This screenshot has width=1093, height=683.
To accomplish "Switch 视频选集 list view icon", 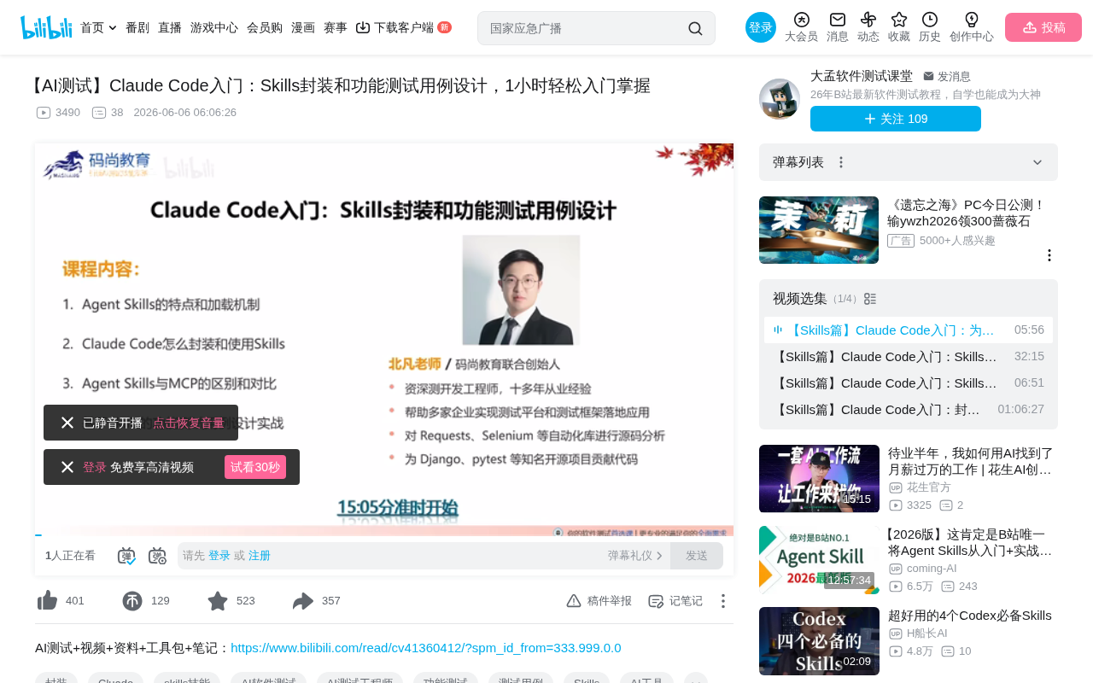I will tap(870, 299).
